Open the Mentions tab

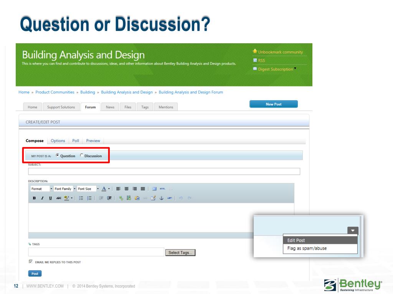pos(166,107)
